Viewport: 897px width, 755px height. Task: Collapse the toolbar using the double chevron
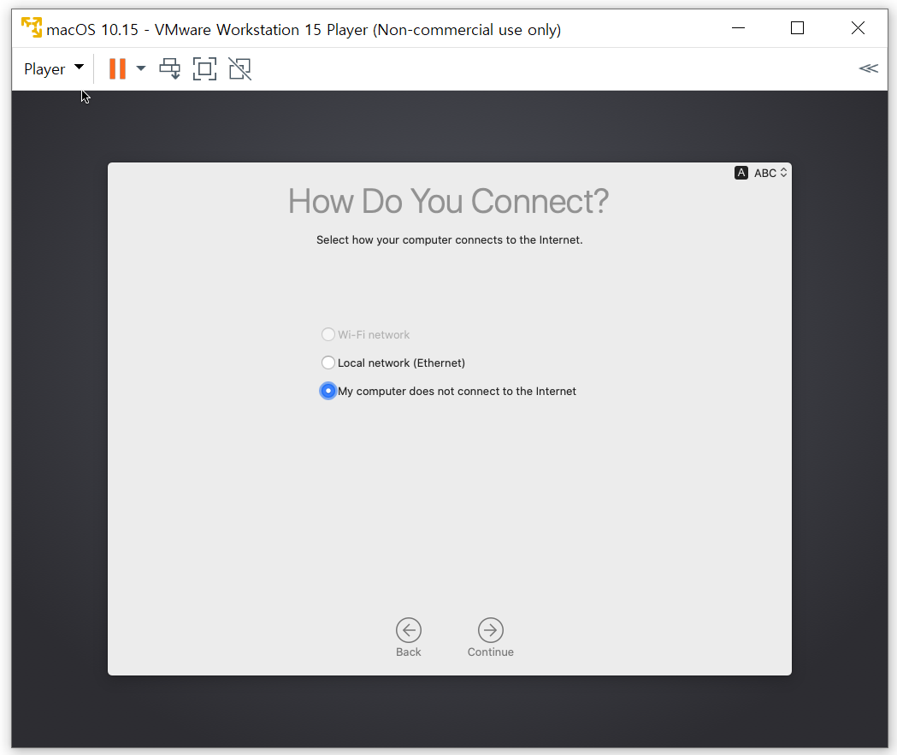pyautogui.click(x=868, y=68)
